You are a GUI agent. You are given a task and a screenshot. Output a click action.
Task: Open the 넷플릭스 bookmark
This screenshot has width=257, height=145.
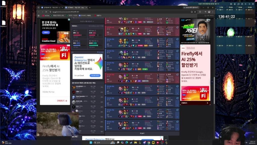point(98,15)
